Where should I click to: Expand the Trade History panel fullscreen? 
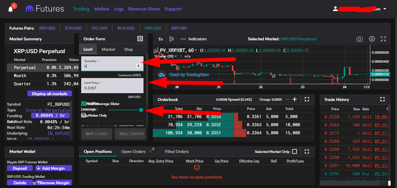point(382,99)
